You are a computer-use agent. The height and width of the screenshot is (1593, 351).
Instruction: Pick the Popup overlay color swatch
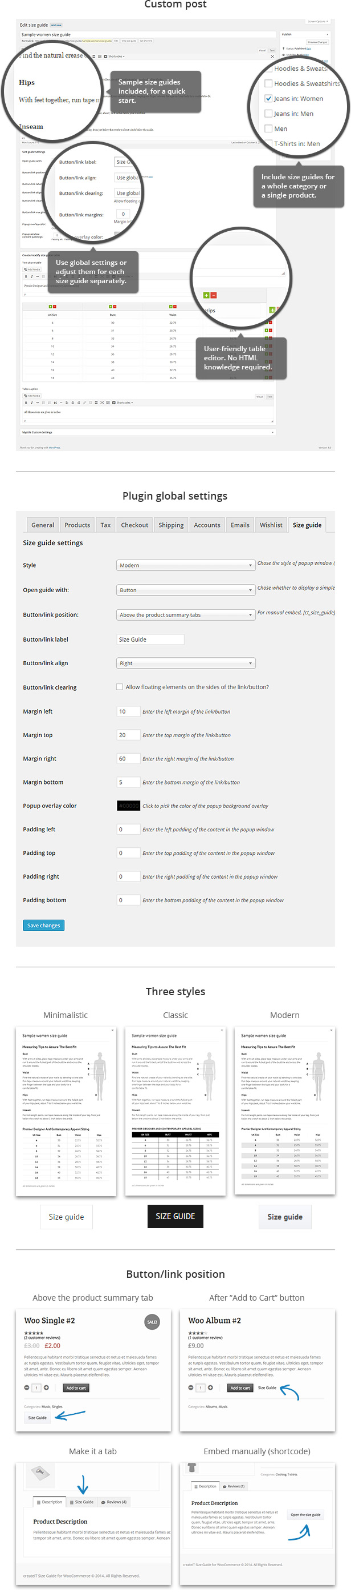[x=128, y=806]
